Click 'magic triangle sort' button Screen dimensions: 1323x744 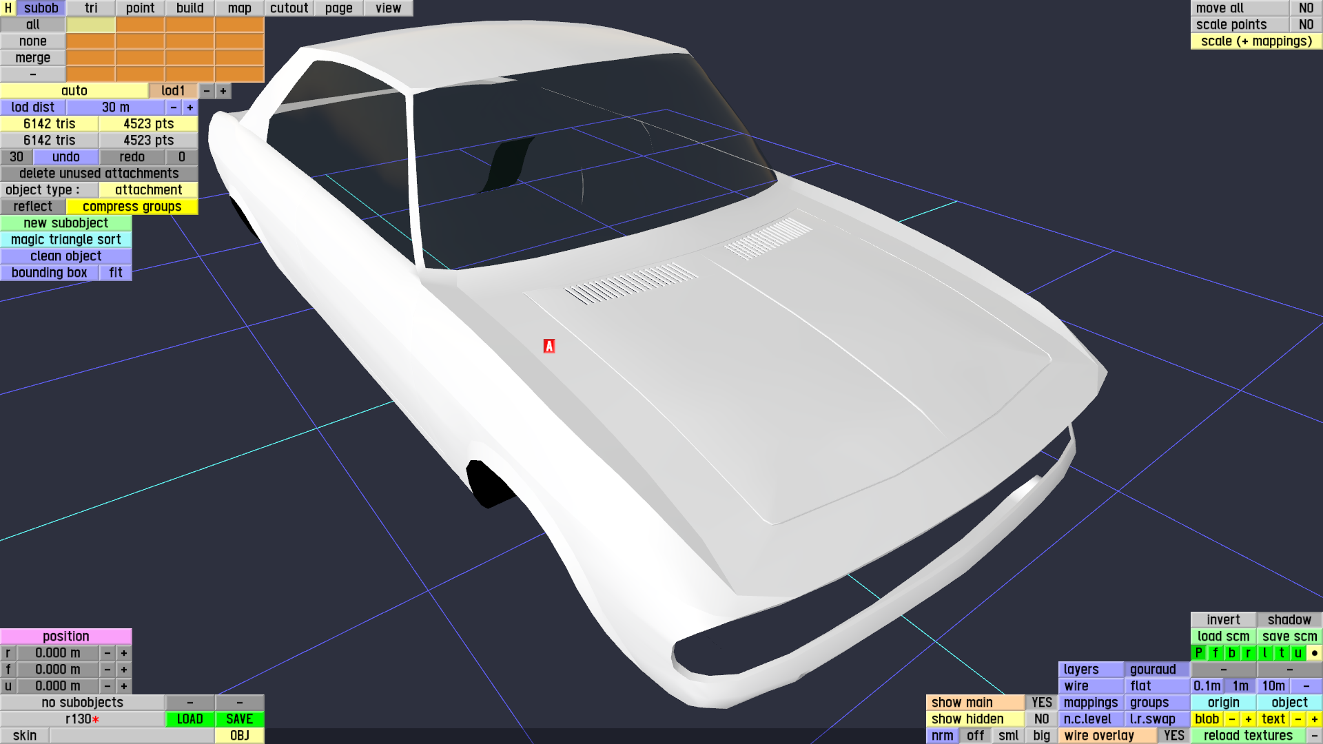[66, 240]
